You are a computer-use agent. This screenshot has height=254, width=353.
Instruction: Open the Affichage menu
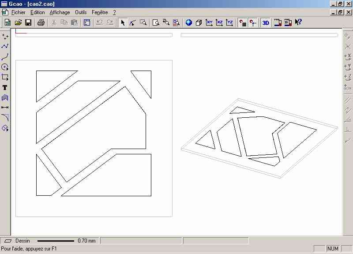(60, 12)
